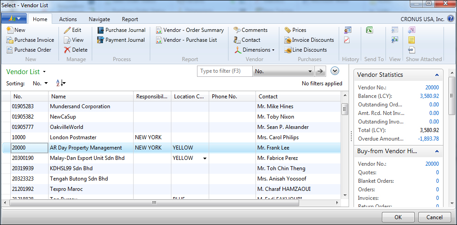Switch to the Actions tab
The width and height of the screenshot is (457, 225).
[x=68, y=19]
